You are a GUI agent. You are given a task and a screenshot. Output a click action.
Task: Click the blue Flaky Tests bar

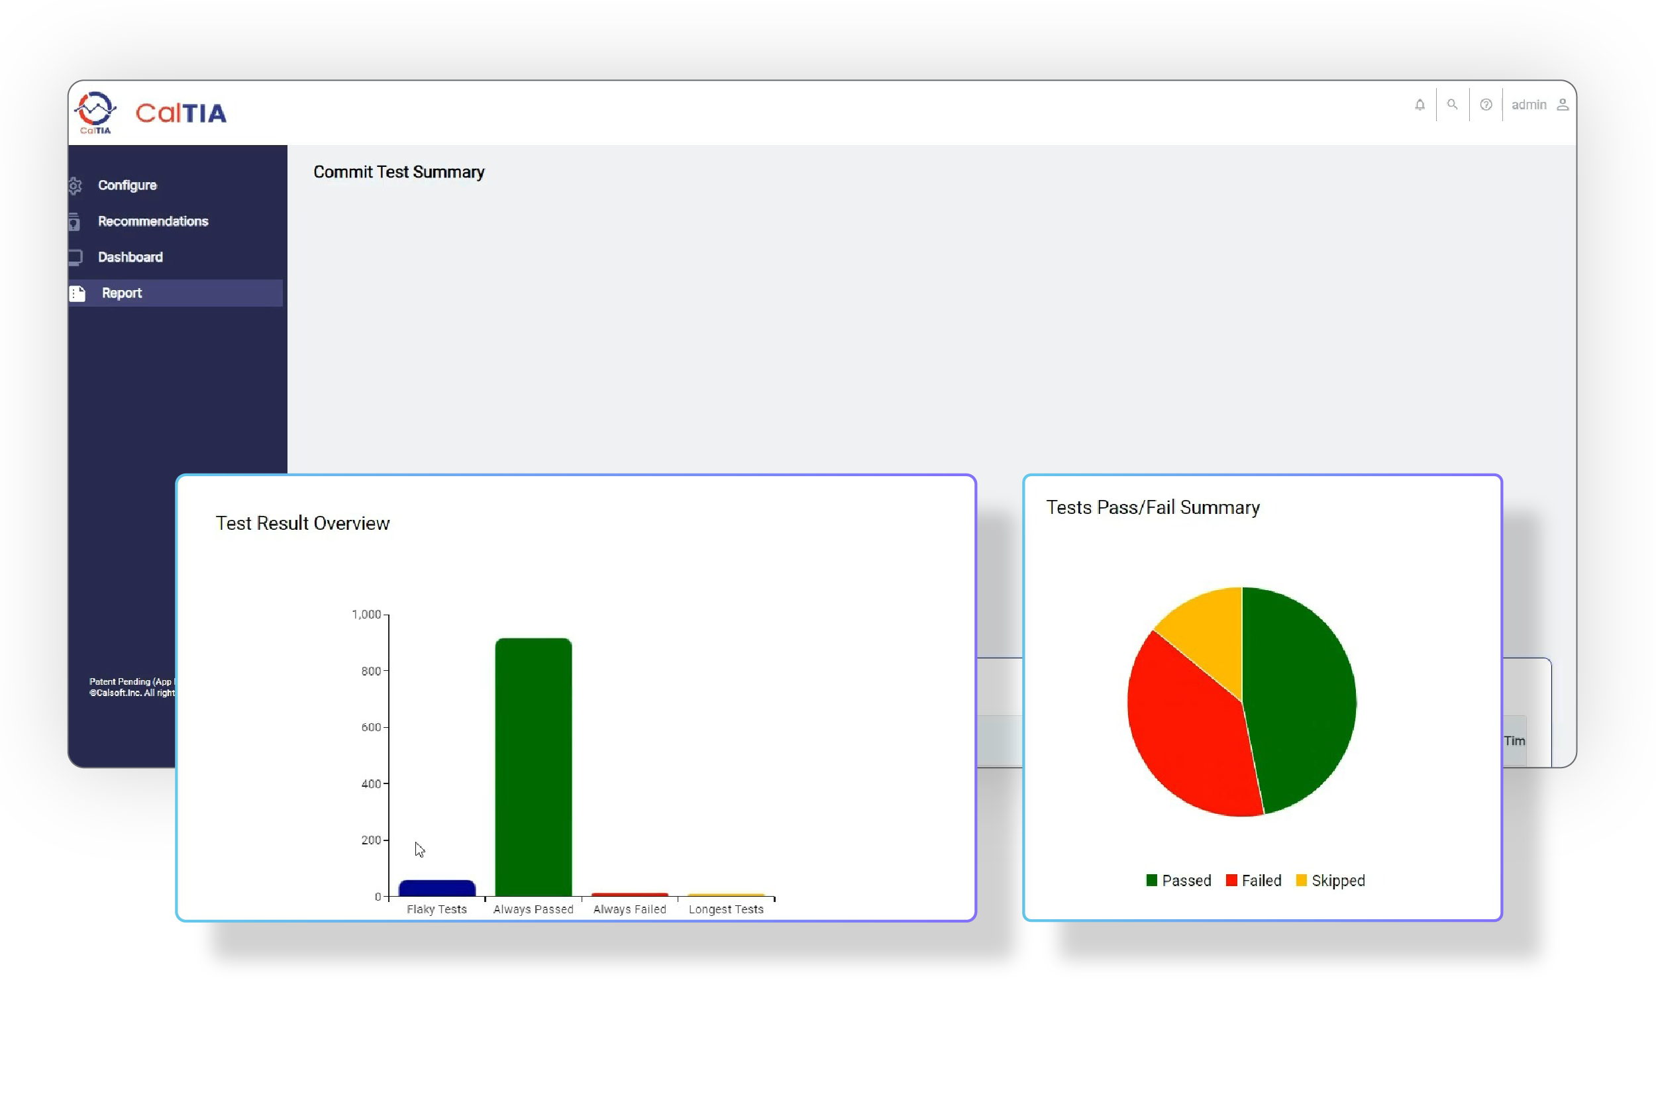[x=437, y=888]
